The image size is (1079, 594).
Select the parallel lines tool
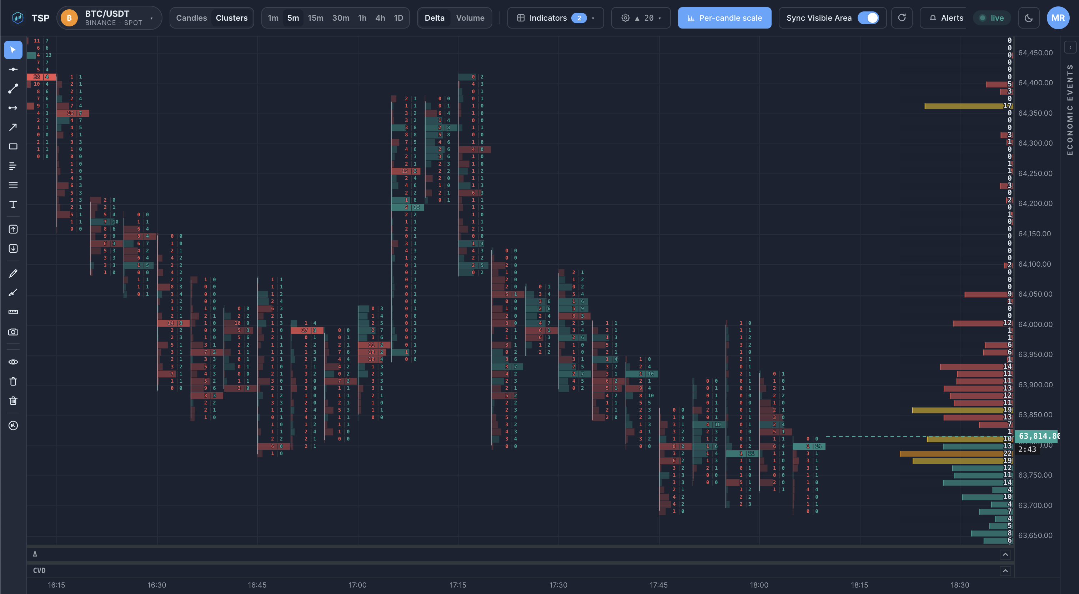[x=13, y=185]
